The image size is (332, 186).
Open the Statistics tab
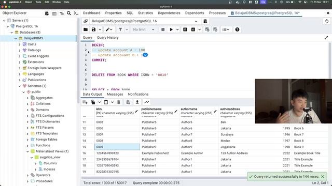point(145,13)
